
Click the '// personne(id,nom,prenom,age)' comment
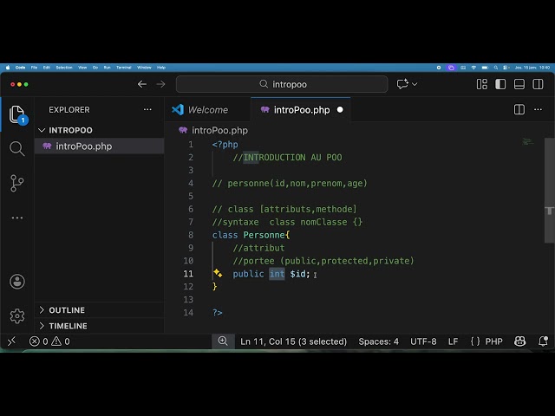pos(290,183)
